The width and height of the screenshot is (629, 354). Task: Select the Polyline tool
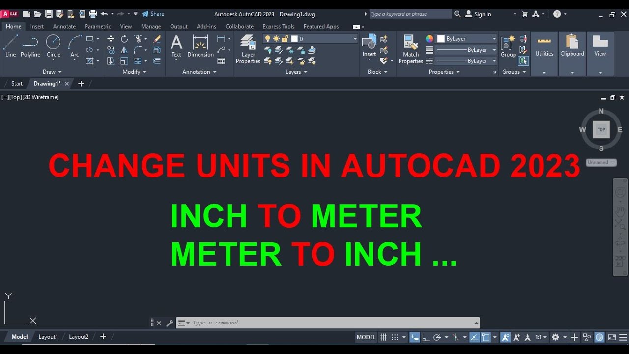(x=30, y=46)
